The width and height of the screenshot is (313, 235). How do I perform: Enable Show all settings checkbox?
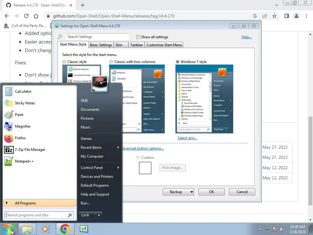[x=138, y=37]
